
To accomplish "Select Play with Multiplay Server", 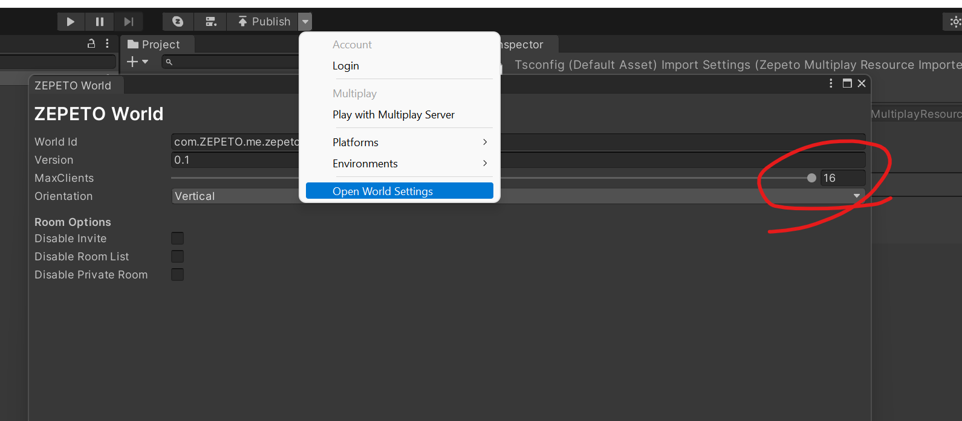I will (394, 115).
